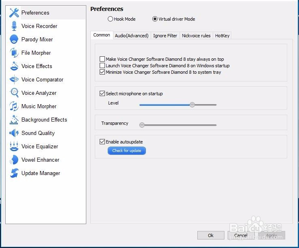Screen dimensions: 299x248
Task: Click the Sound Quality speaker icon
Action: click(x=14, y=133)
